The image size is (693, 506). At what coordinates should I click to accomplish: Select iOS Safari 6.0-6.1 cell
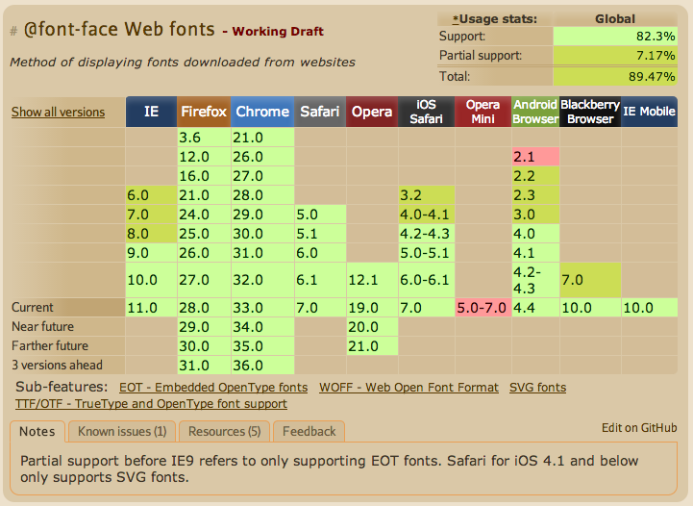pos(426,280)
